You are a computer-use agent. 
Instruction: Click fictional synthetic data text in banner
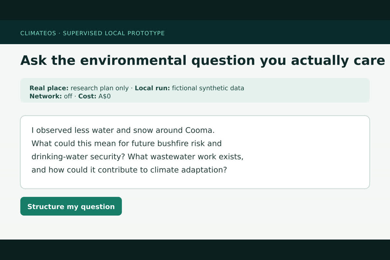208,88
